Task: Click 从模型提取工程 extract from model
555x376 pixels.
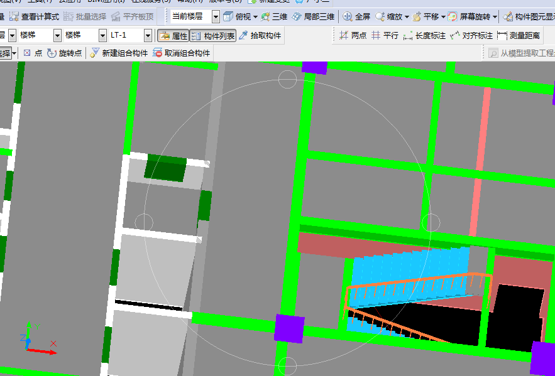Action: point(522,53)
